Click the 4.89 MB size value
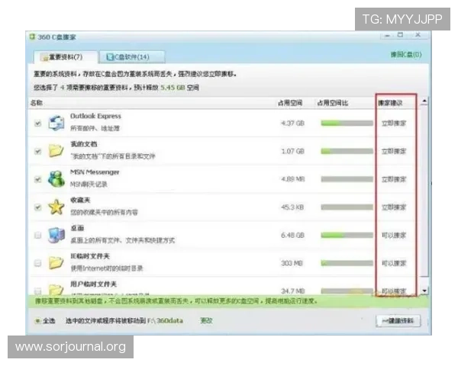Screen dimensions: 458x366 tap(293, 179)
